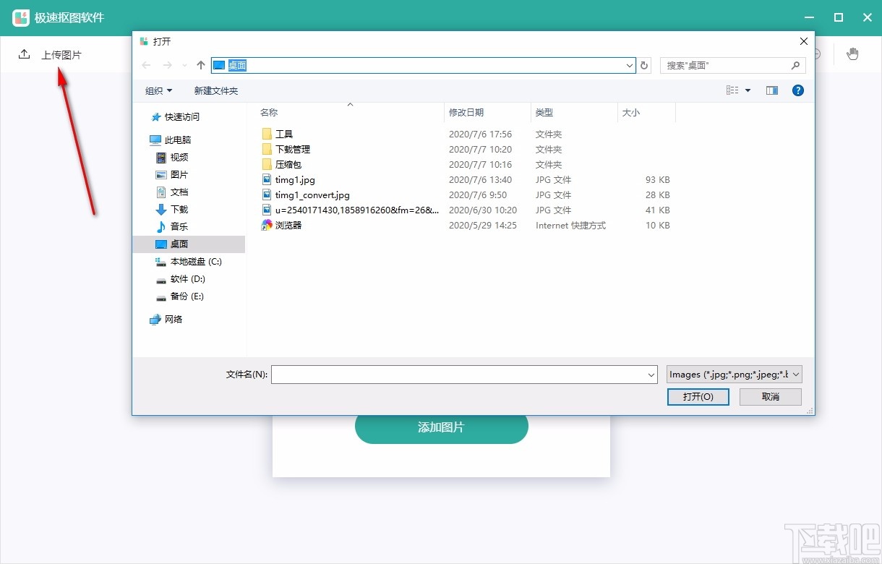The image size is (882, 564).
Task: Click the back navigation arrow
Action: [x=145, y=65]
